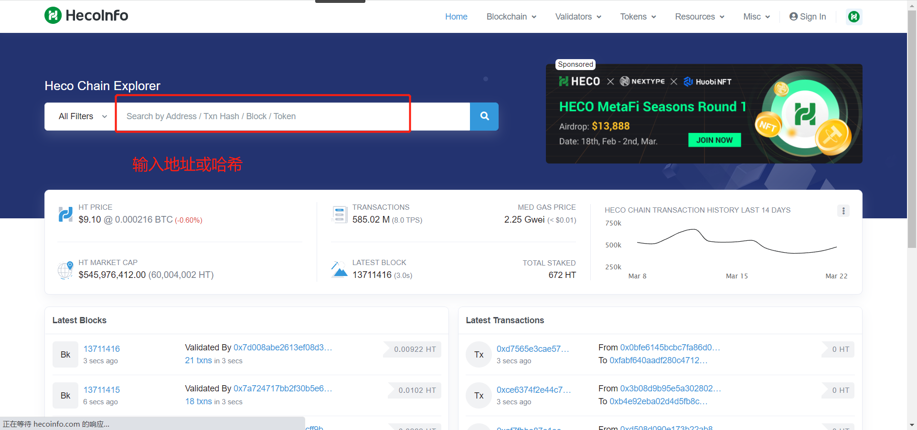
Task: Open the Misc menu
Action: [x=756, y=17]
